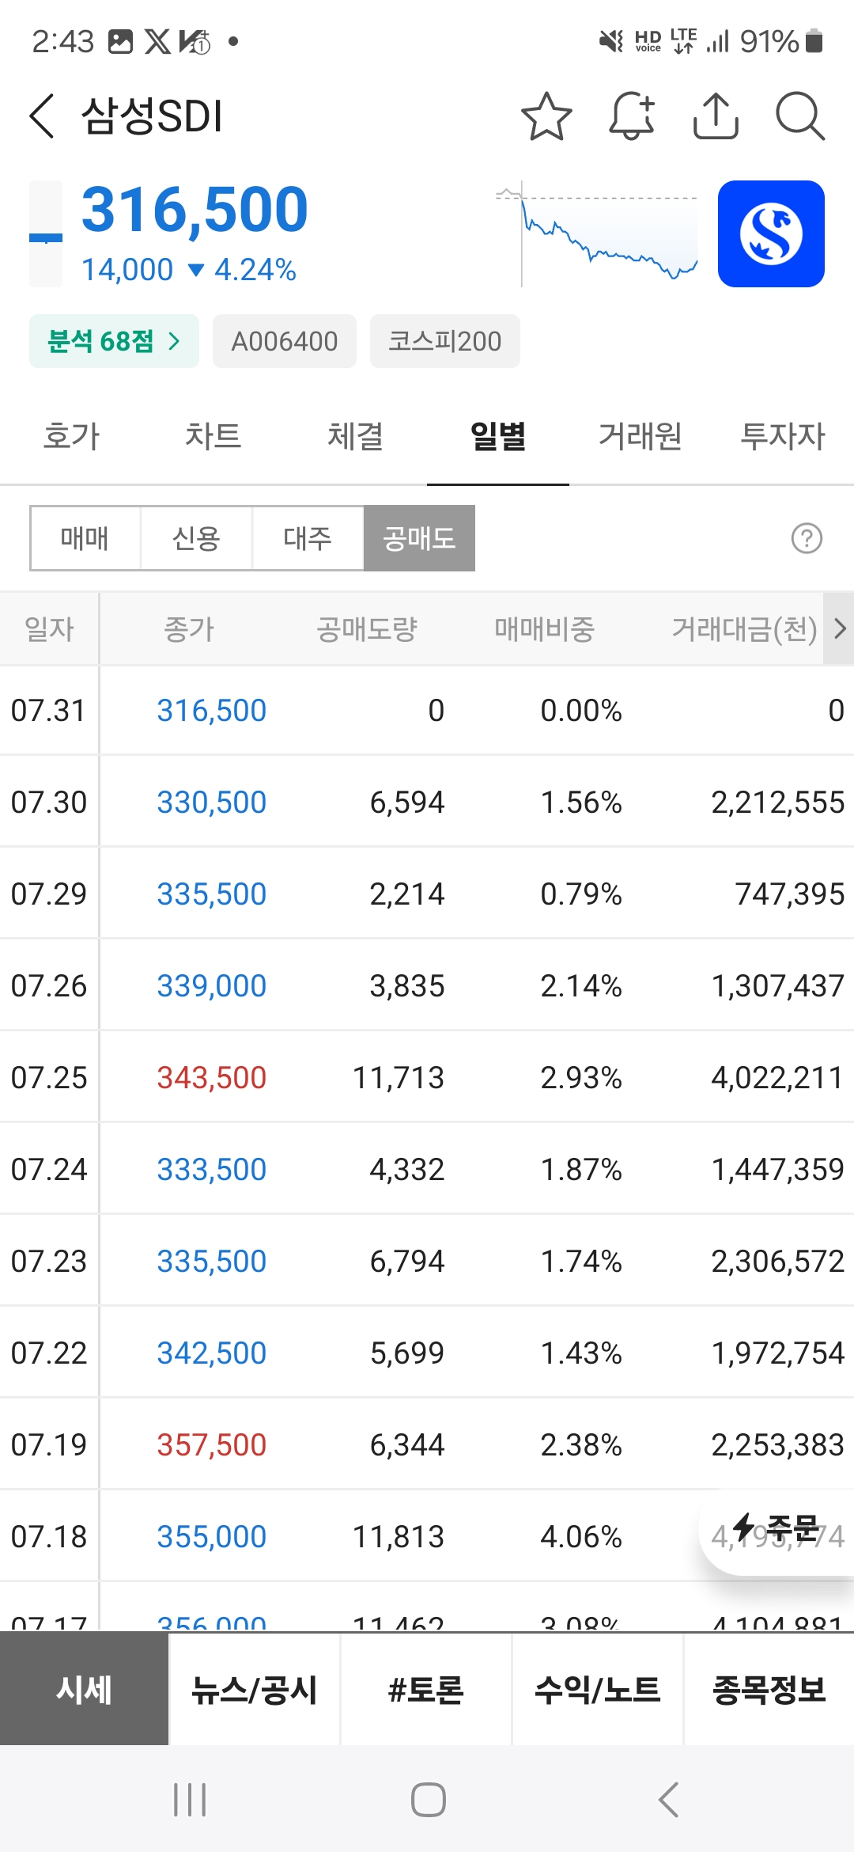
Task: Tap the 일자 column header
Action: (x=49, y=629)
